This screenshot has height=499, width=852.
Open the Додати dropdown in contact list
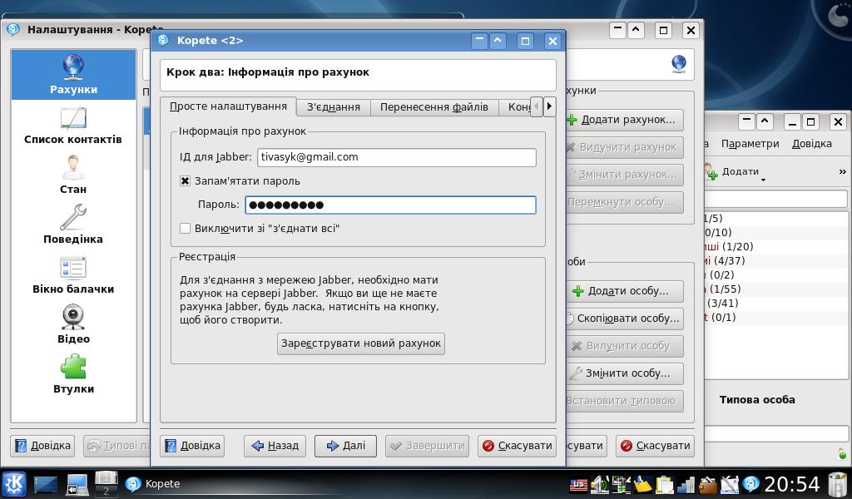[735, 172]
